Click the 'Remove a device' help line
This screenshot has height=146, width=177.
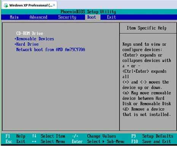(x=144, y=109)
